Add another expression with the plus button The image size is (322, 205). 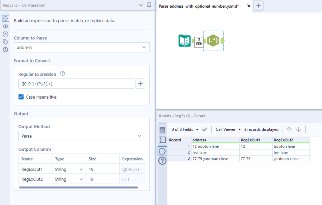pos(140,84)
